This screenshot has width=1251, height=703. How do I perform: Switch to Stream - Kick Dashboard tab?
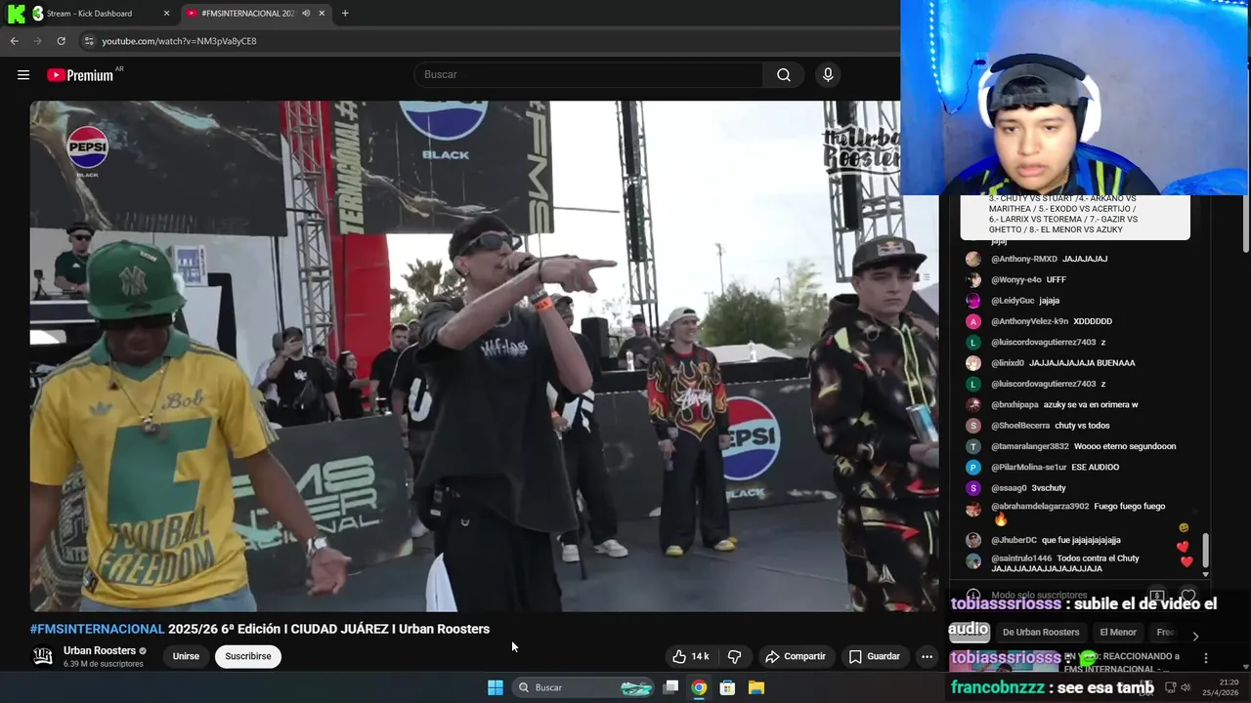(91, 13)
